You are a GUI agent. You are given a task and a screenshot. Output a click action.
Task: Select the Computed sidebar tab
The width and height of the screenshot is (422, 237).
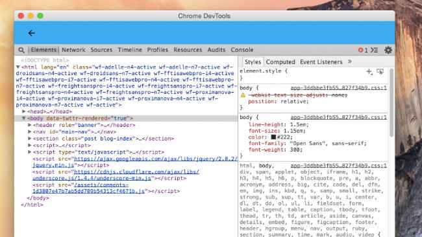click(x=280, y=62)
